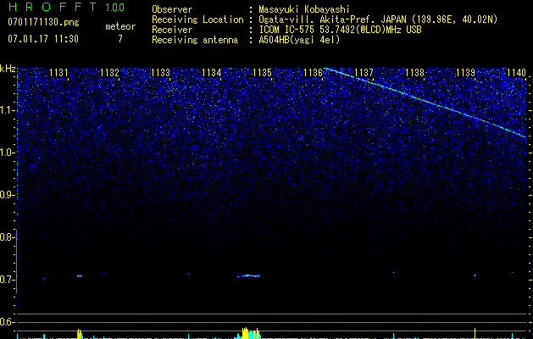The width and height of the screenshot is (533, 339).
Task: Click the yellow level spike near 1139
Action: tap(475, 333)
